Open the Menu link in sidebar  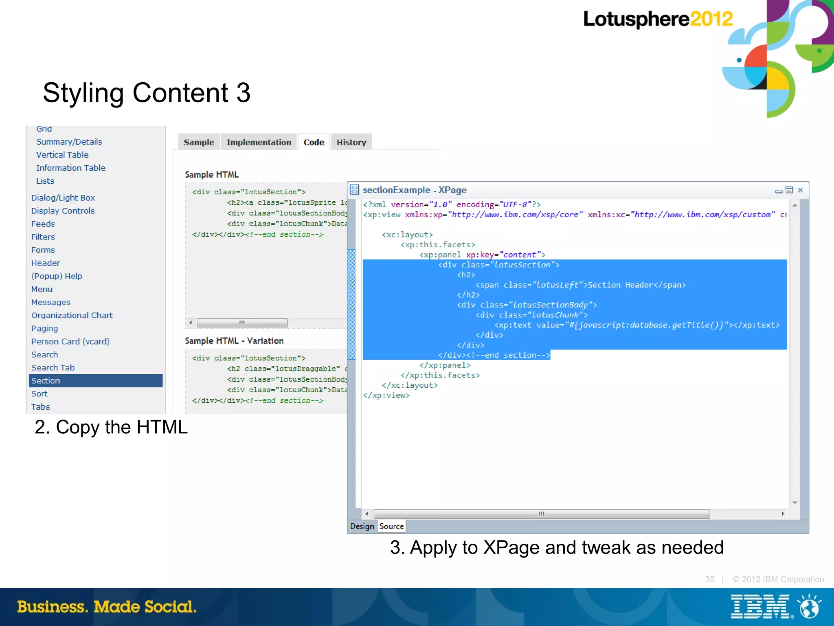[x=42, y=289]
